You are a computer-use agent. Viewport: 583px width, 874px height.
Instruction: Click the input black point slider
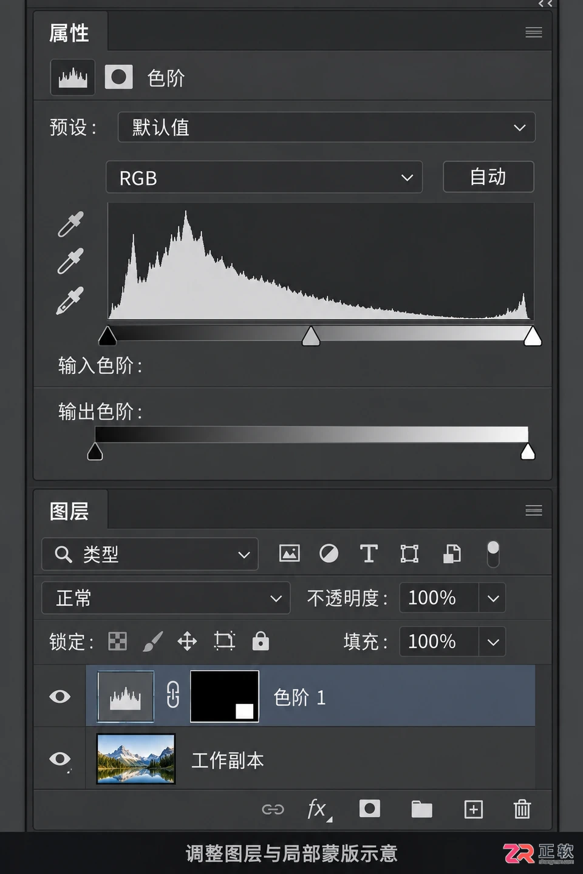(x=107, y=336)
